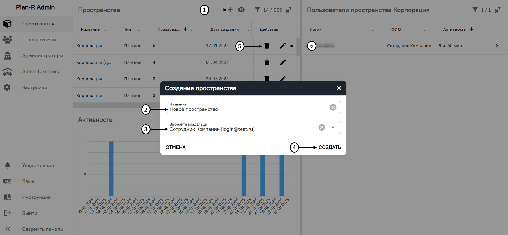Image resolution: width=508 pixels, height=235 pixels.
Task: Sort users by Активность arrow
Action: click(x=471, y=29)
